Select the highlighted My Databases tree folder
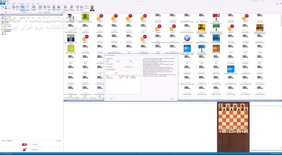 pos(7,31)
